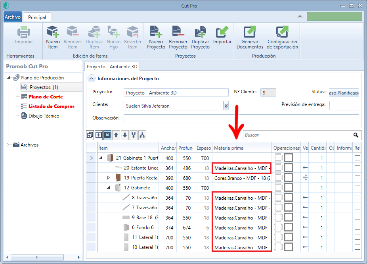Click the move down arrow toolbar icon
The height and width of the screenshot is (264, 367).
coord(125,135)
